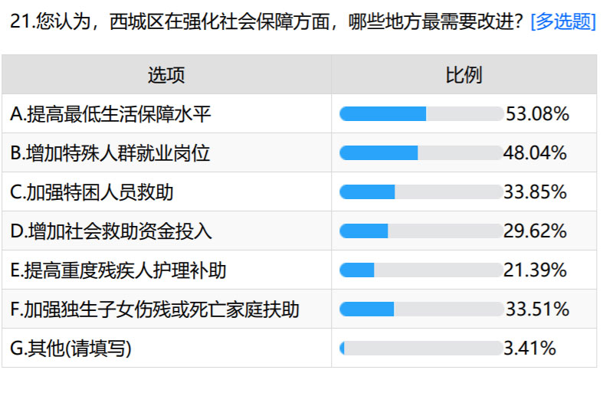Select row F.加强独生子女伤残或死亡家庭扶助
613x396 pixels.
coord(300,309)
